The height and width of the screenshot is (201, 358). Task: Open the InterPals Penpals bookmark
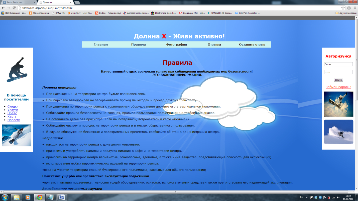(x=247, y=13)
